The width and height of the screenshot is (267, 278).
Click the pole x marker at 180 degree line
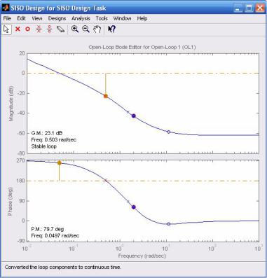(106, 181)
